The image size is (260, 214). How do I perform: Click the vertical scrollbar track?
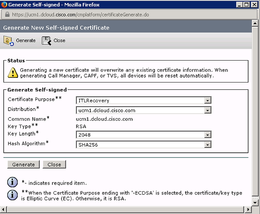pyautogui.click(x=255, y=198)
